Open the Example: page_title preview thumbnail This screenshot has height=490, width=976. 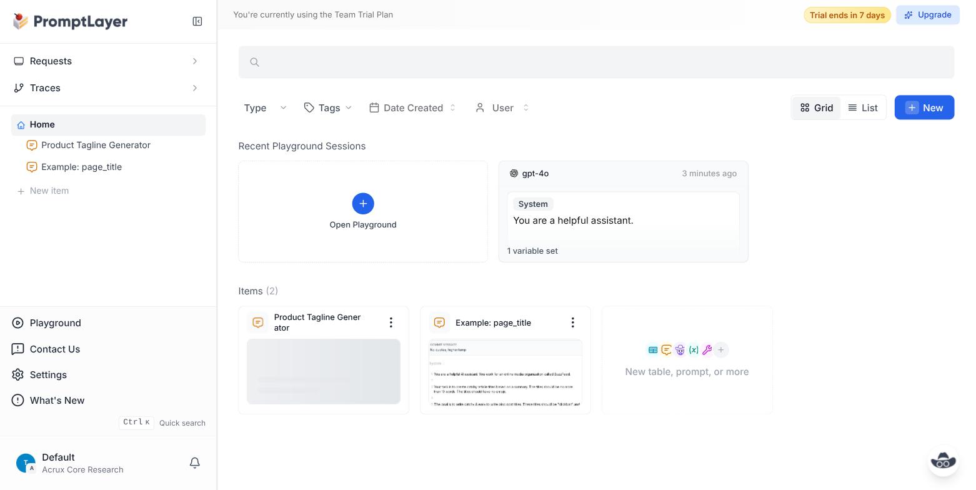pos(505,372)
